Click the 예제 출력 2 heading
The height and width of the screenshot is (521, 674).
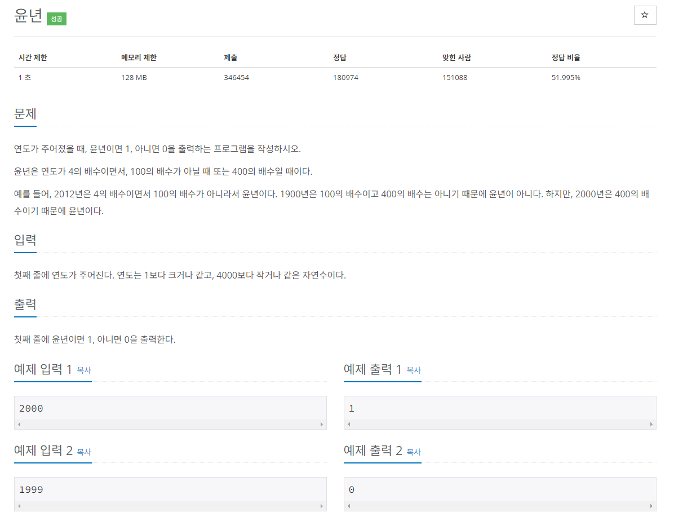[x=373, y=451]
